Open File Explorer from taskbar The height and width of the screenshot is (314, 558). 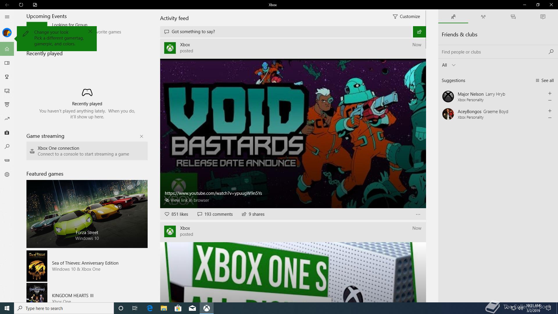pyautogui.click(x=164, y=308)
